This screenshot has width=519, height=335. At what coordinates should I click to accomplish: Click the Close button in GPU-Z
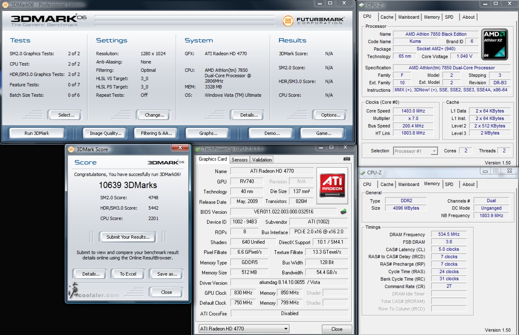pos(337,329)
